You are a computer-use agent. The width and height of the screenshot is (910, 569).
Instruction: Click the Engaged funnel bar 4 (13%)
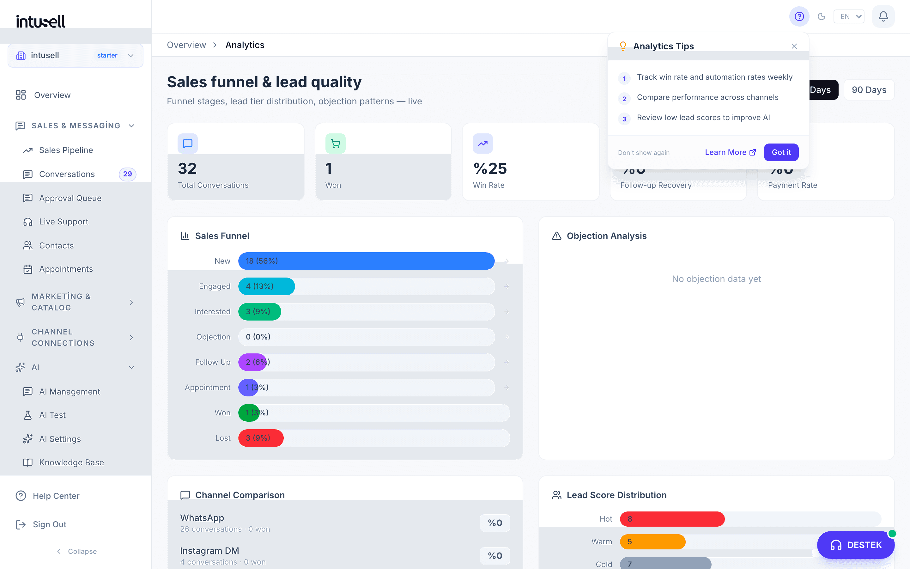[267, 286]
